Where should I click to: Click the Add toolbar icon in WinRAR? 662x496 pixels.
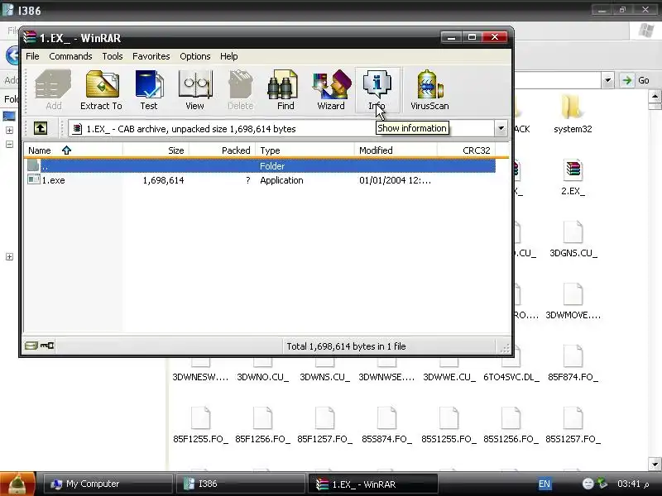53,90
